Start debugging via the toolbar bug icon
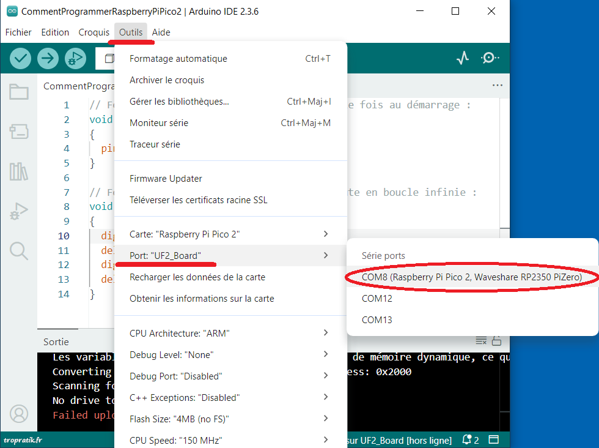This screenshot has height=448, width=599. click(75, 58)
